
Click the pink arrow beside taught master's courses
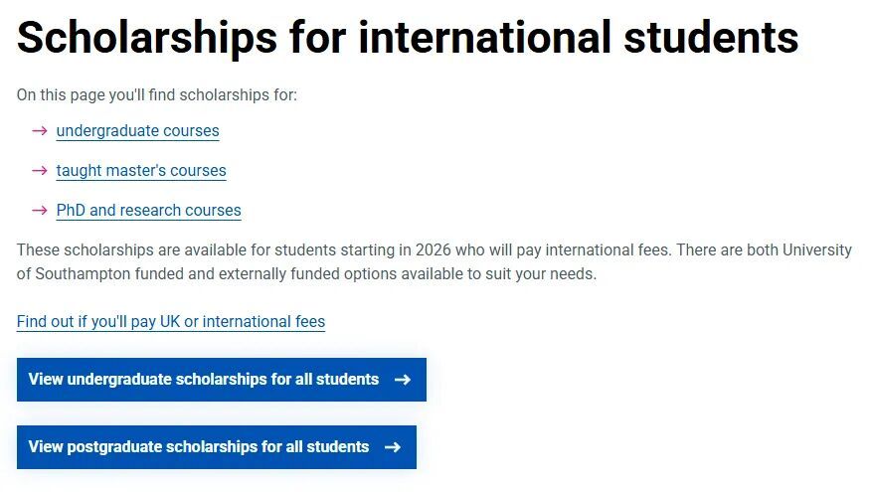(40, 171)
